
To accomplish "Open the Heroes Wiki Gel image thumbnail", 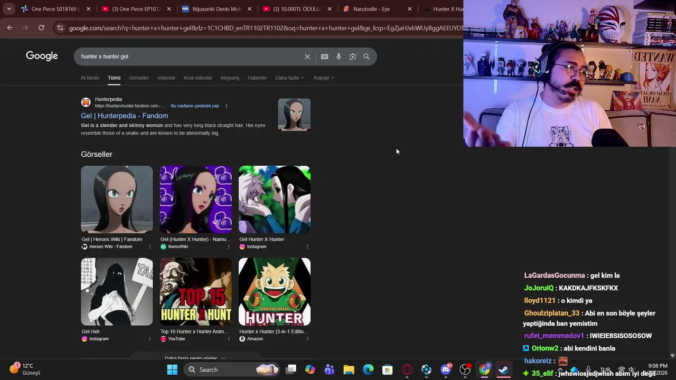I will (x=117, y=199).
